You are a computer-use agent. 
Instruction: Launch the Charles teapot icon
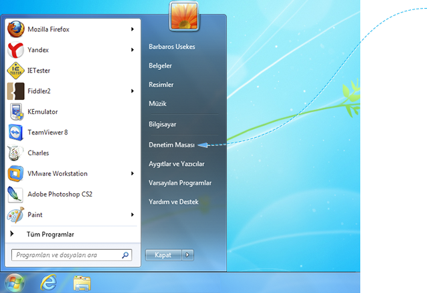click(15, 153)
